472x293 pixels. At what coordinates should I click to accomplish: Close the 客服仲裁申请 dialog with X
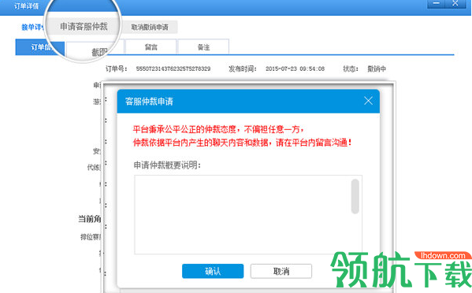pos(368,101)
